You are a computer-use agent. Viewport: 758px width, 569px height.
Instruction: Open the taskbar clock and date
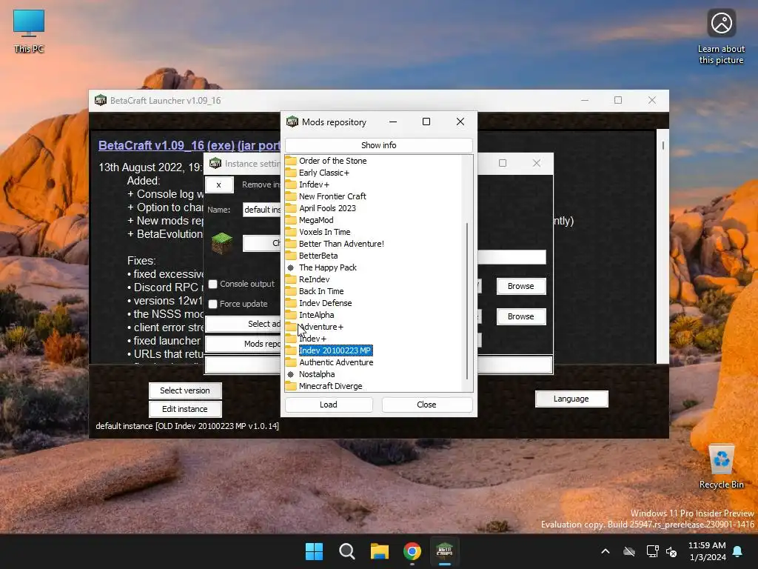coord(707,551)
